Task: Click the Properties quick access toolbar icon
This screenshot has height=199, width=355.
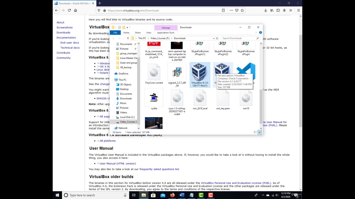Action: coord(119,27)
